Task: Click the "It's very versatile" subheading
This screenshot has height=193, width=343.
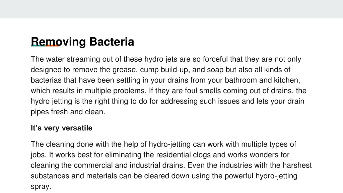Action: pos(62,128)
